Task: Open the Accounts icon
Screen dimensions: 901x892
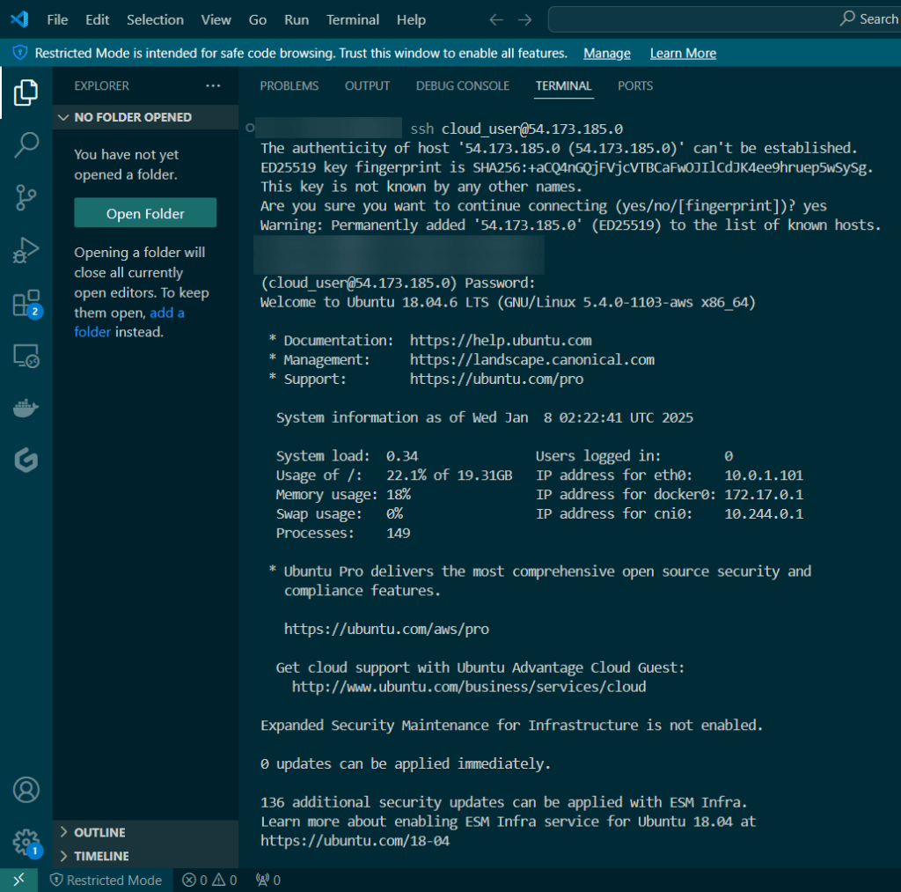Action: tap(26, 790)
